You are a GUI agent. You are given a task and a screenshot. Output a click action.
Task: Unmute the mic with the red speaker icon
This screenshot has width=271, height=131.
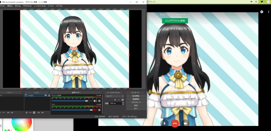point(95,110)
